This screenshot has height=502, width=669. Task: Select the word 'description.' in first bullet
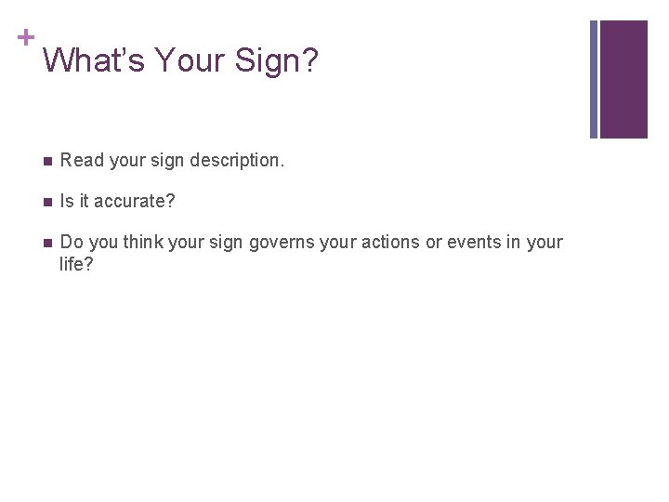(x=237, y=161)
